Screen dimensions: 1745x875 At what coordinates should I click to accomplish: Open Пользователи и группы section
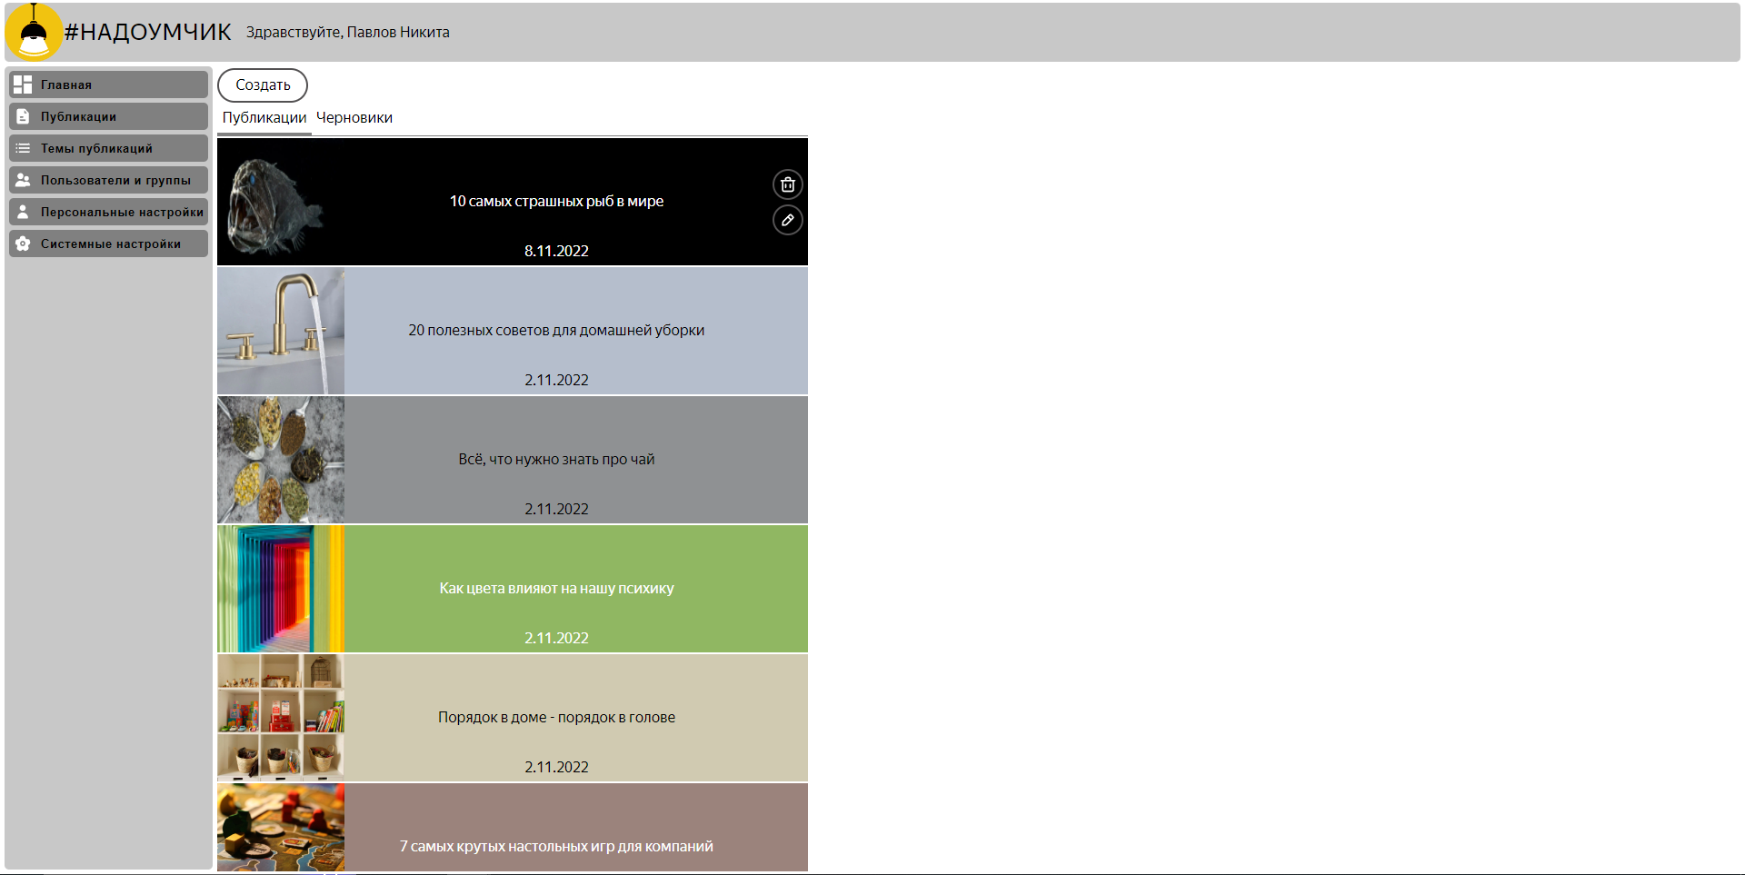pos(109,180)
